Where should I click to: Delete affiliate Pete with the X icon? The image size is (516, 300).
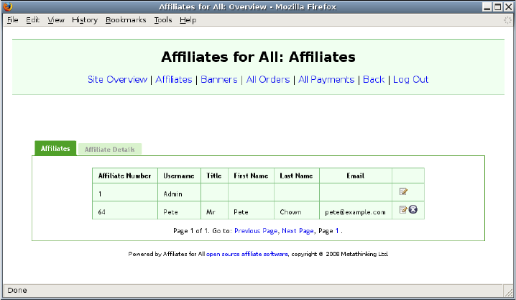click(413, 209)
